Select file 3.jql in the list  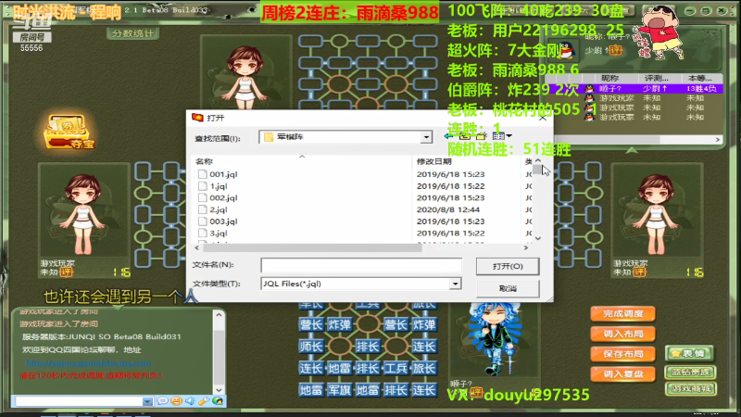click(x=219, y=234)
